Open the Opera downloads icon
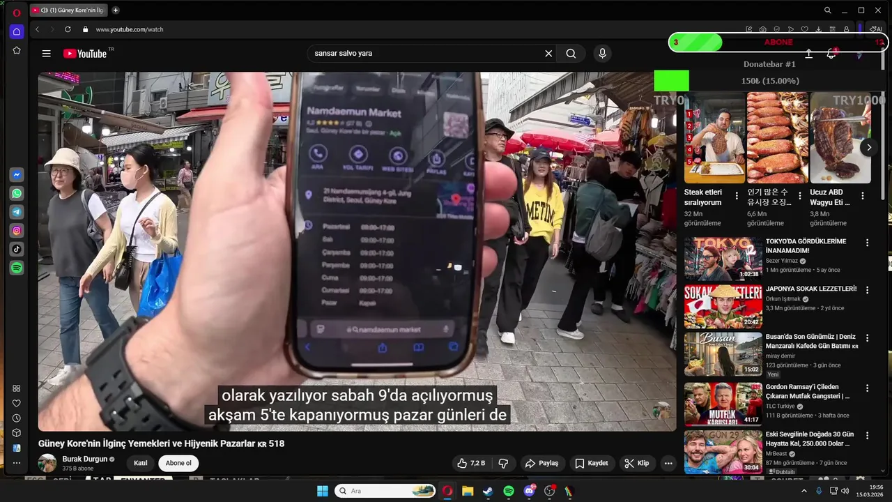 click(x=818, y=29)
